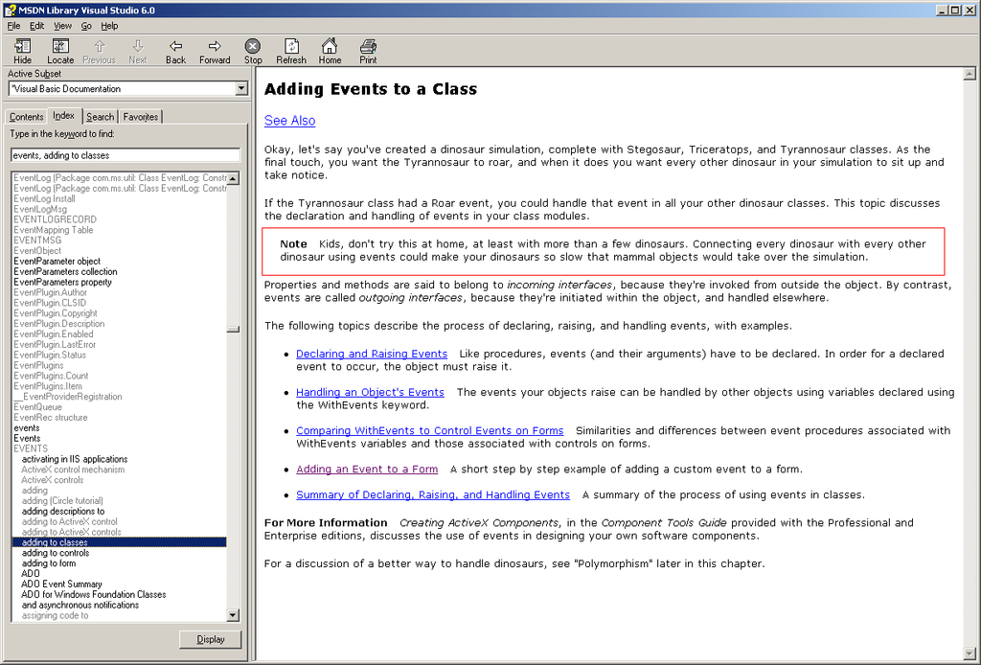Select the 'EventQueue' index entry

coord(37,407)
